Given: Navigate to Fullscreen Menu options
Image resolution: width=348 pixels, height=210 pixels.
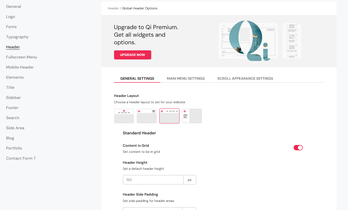Looking at the screenshot, I should [x=21, y=57].
